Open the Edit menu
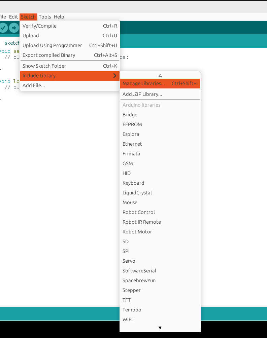This screenshot has width=267, height=338. pos(13,17)
